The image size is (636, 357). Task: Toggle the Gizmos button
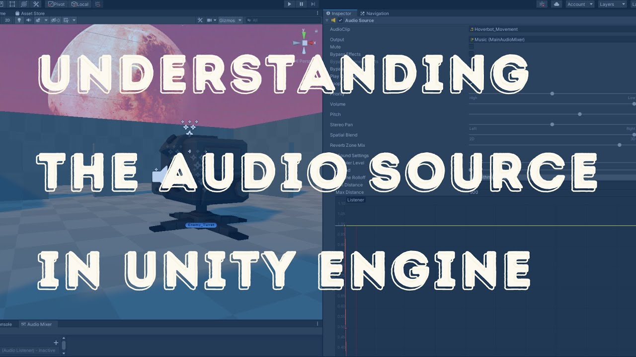coord(227,20)
